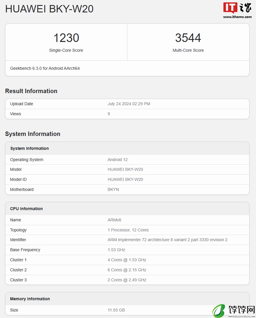
Task: Select the '6 Cores @ 2.15 GHz' value
Action: pyautogui.click(x=127, y=270)
